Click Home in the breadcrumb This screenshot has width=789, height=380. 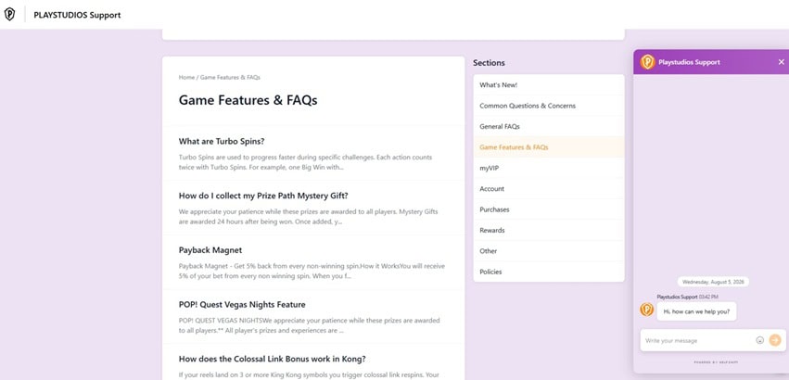click(186, 78)
